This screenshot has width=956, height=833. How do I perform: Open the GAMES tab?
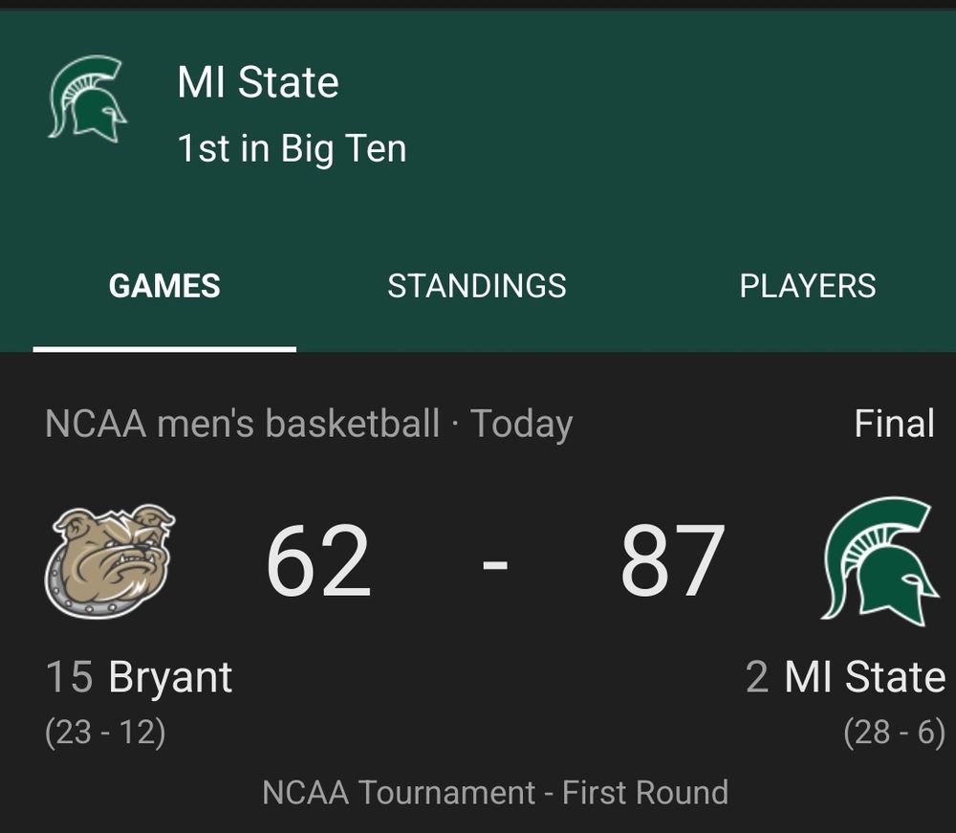pos(164,285)
